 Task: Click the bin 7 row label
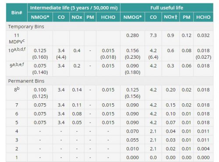tap(17, 105)
